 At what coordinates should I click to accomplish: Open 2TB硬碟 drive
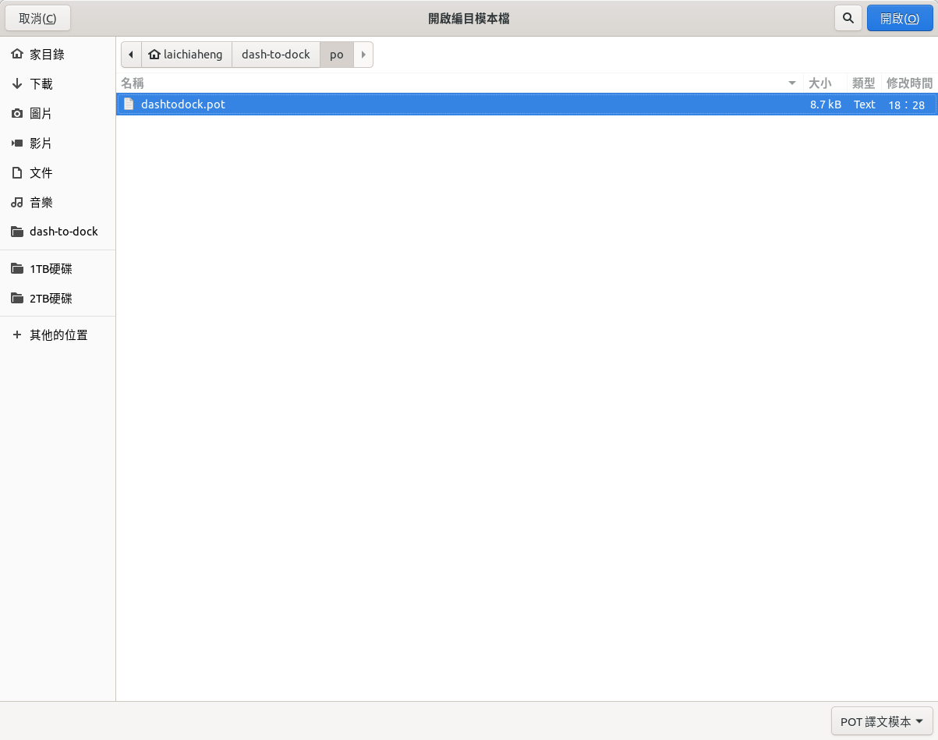point(58,299)
